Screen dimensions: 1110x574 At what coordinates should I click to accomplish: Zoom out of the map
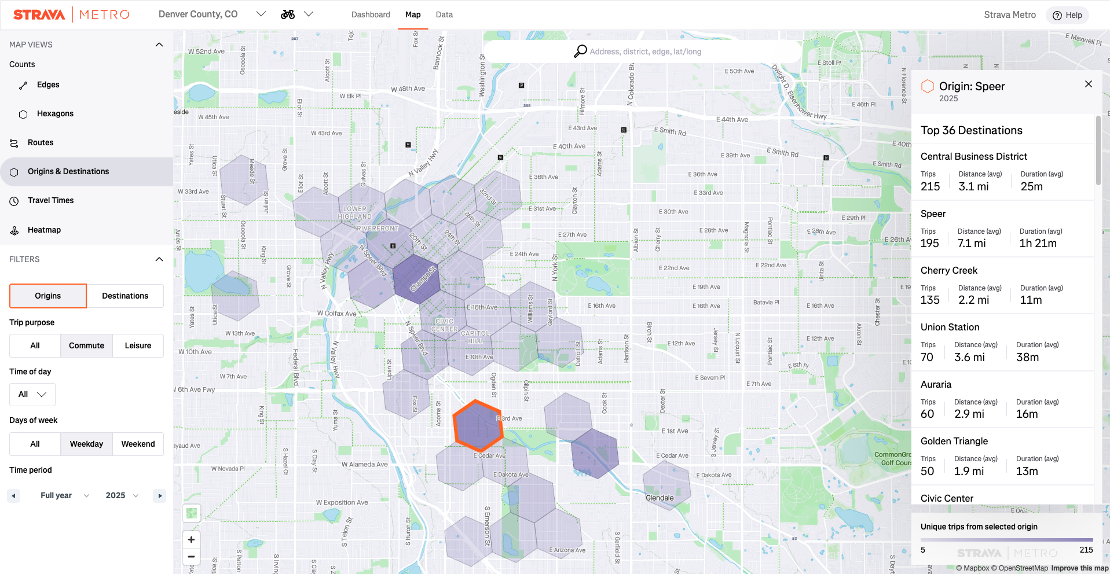[x=191, y=557]
